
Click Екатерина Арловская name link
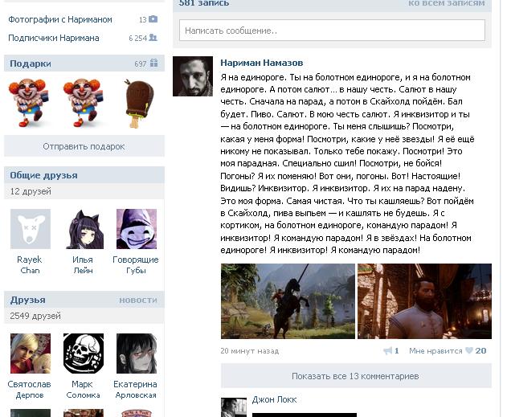point(135,390)
